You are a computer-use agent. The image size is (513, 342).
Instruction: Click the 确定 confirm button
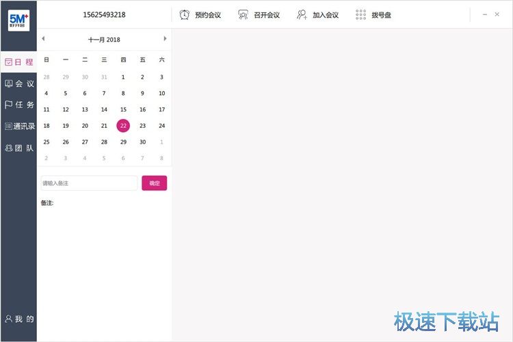155,183
